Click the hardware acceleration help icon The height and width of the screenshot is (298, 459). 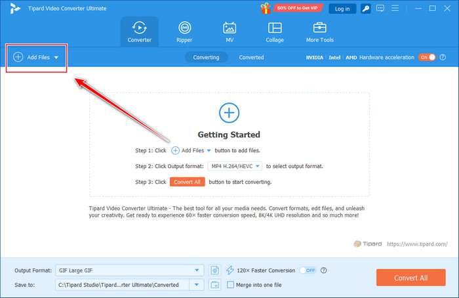click(x=443, y=57)
